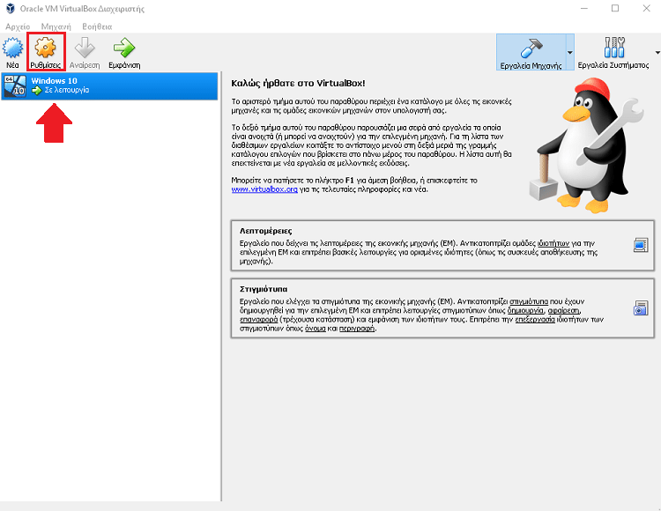Click the Λεπτομέρειες tool icon
Viewport: 661px width, 511px height.
(641, 245)
